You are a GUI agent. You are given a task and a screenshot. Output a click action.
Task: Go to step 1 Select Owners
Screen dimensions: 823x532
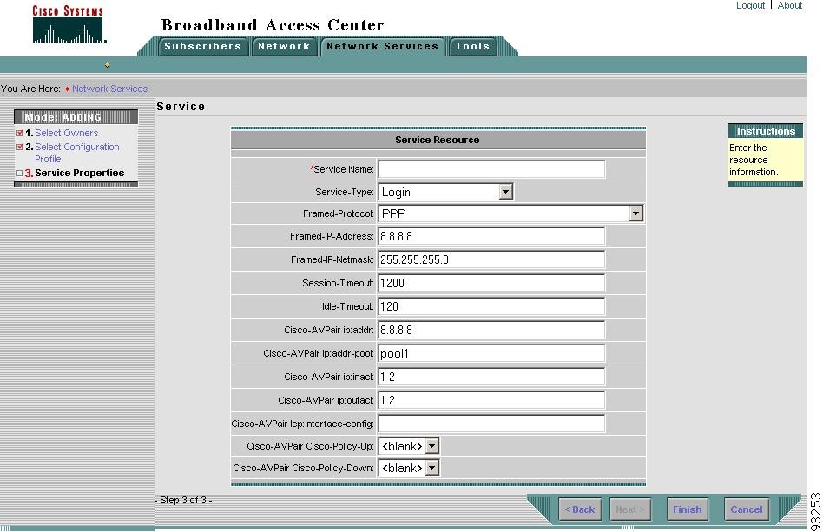67,133
